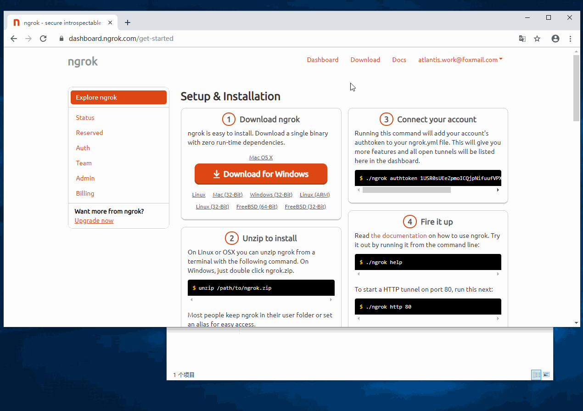Screen dimensions: 583x411
Task: Click the Linux download link
Action: pyautogui.click(x=199, y=195)
